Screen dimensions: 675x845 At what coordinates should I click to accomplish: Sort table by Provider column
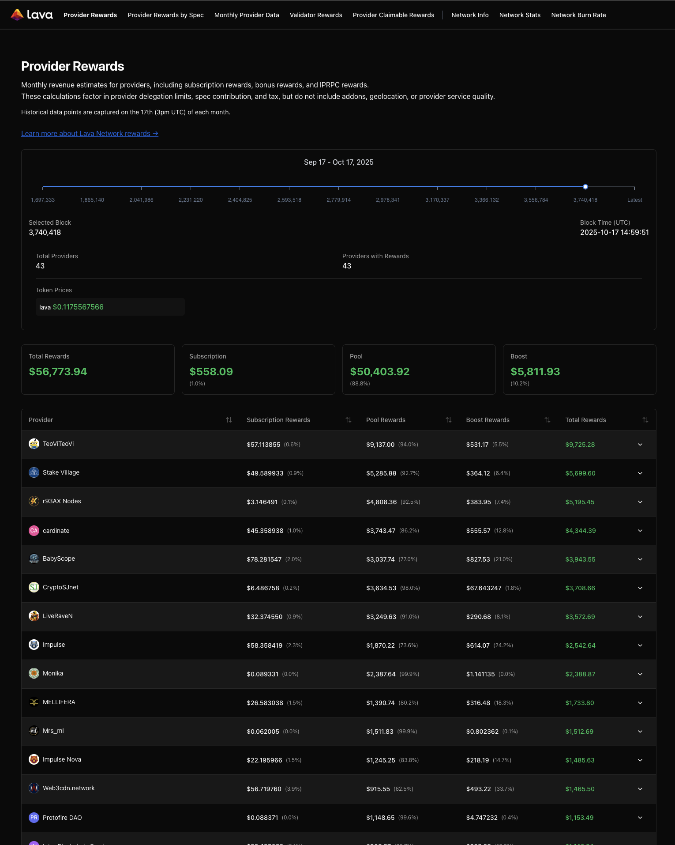(x=229, y=420)
